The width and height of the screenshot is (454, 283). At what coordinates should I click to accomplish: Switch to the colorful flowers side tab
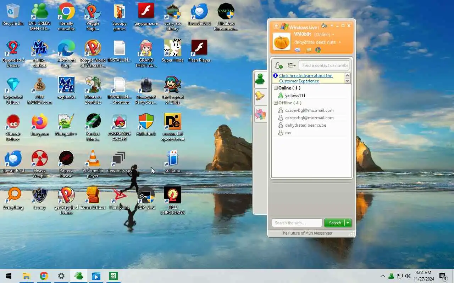point(260,114)
